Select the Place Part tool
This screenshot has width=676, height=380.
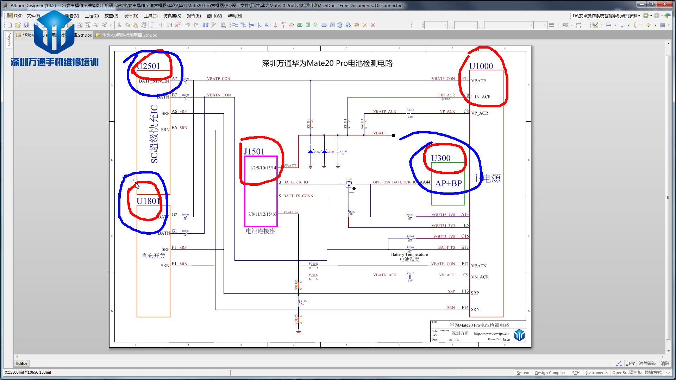292,25
